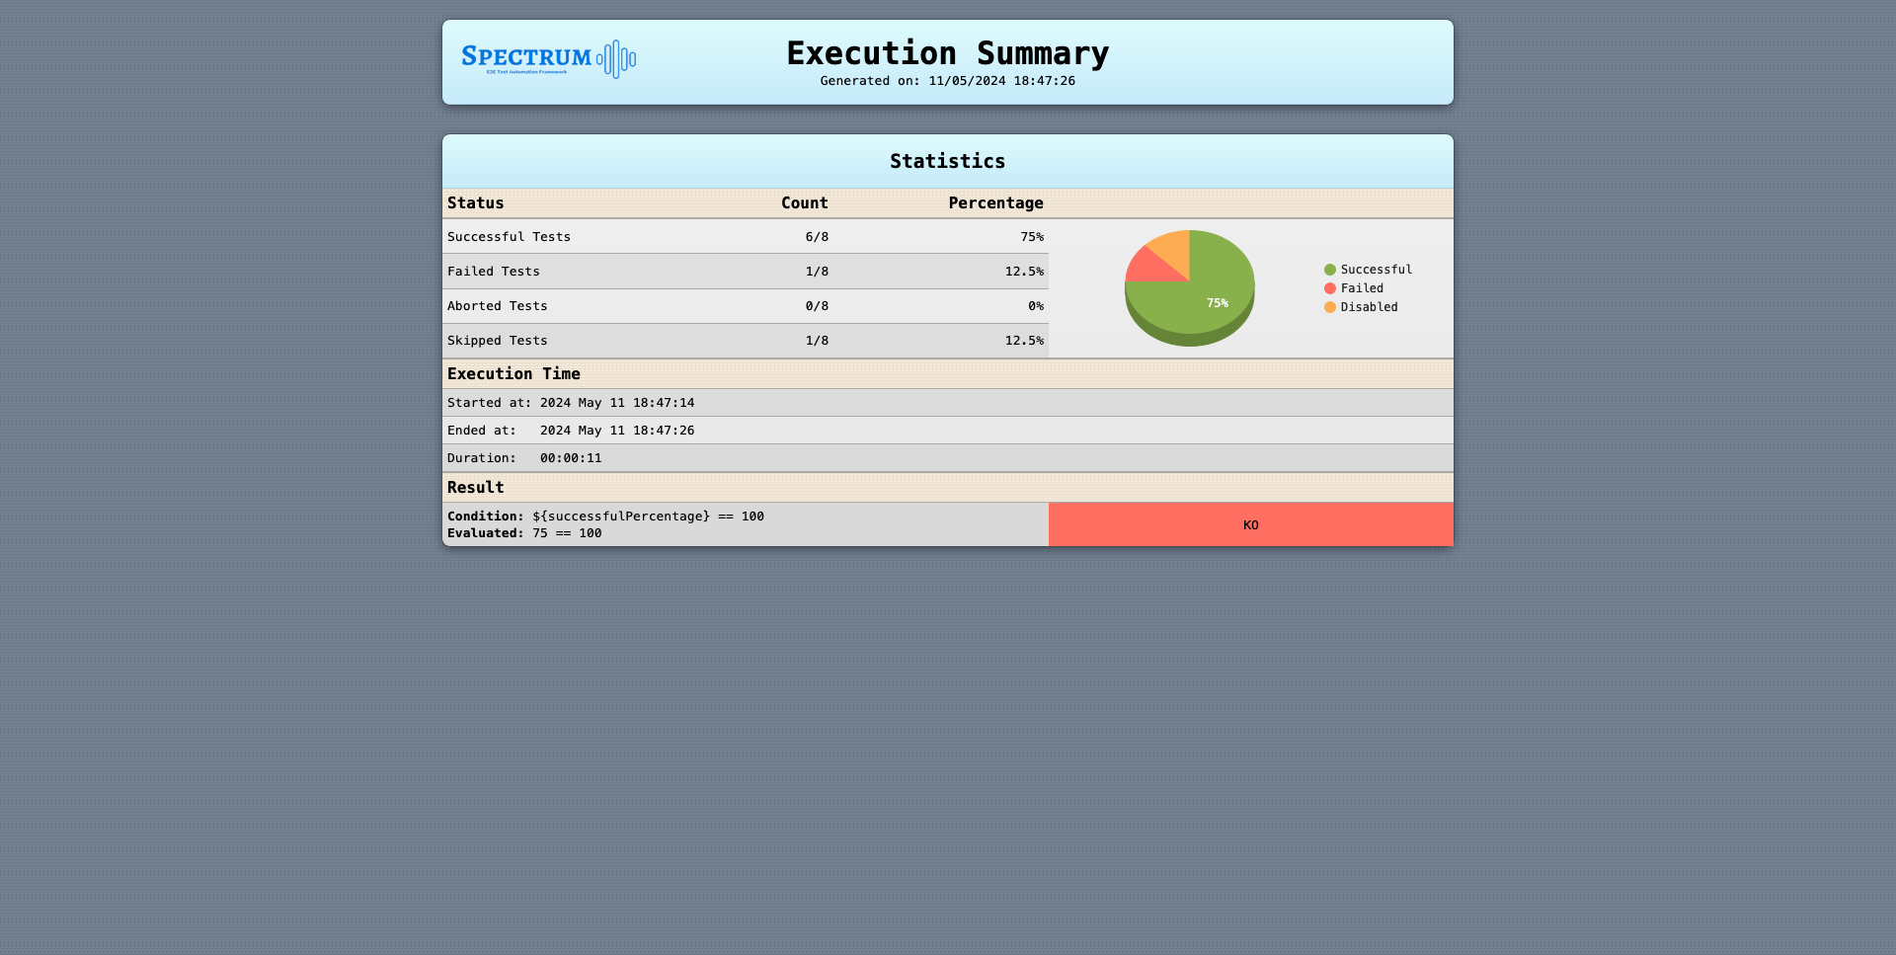Click the Generated on timestamp line
This screenshot has height=955, width=1896.
tap(948, 81)
